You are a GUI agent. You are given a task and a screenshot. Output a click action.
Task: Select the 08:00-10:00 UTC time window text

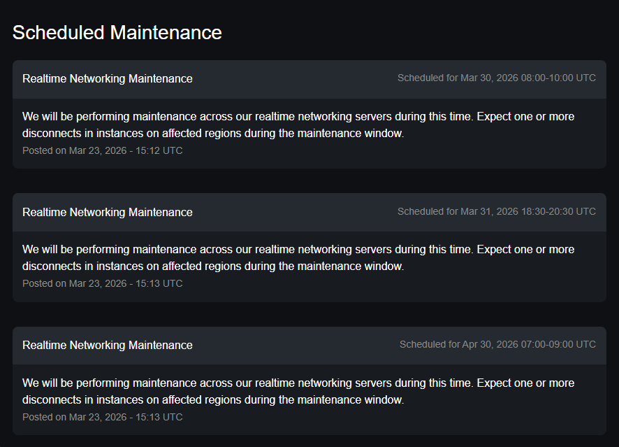(x=558, y=78)
